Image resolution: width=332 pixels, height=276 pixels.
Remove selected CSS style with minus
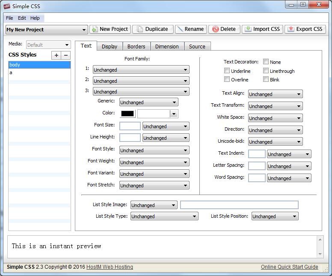[66, 55]
